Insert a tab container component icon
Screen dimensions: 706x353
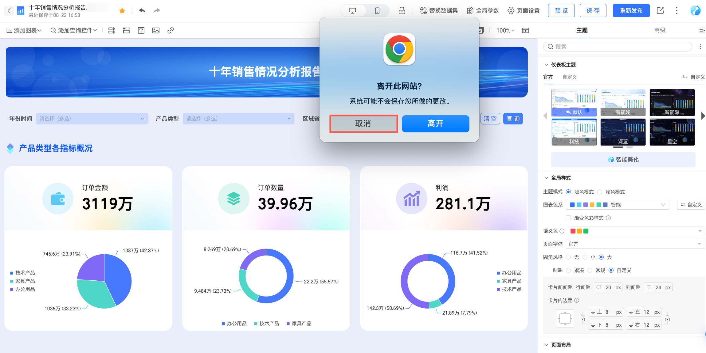pyautogui.click(x=126, y=30)
